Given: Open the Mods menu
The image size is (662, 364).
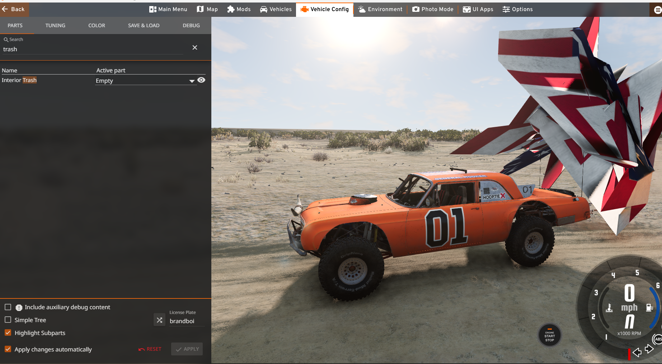Looking at the screenshot, I should point(239,9).
